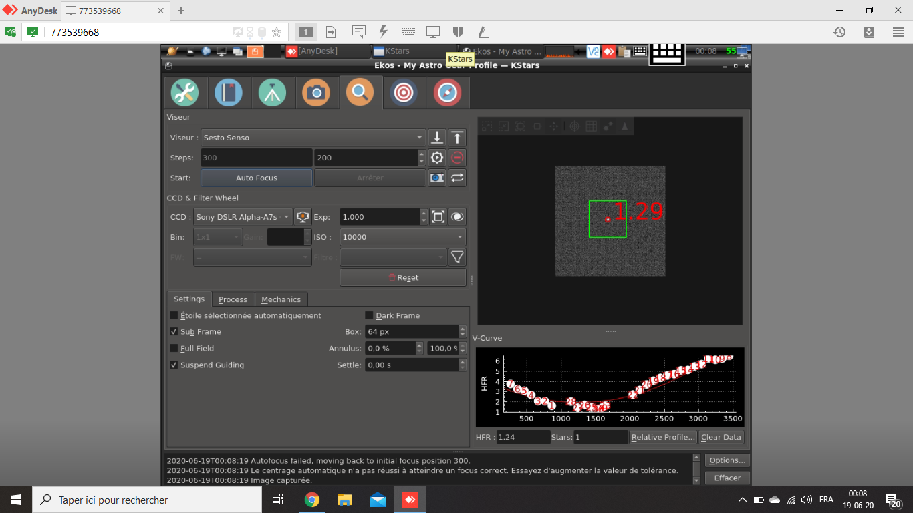Open AnyDesk actions lightning icon
913x513 pixels.
pos(383,32)
